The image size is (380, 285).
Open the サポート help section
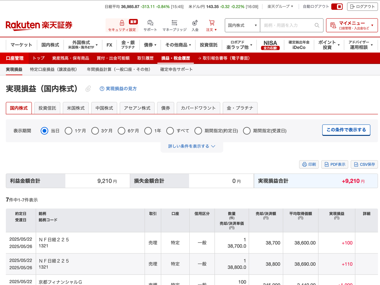[x=150, y=26]
